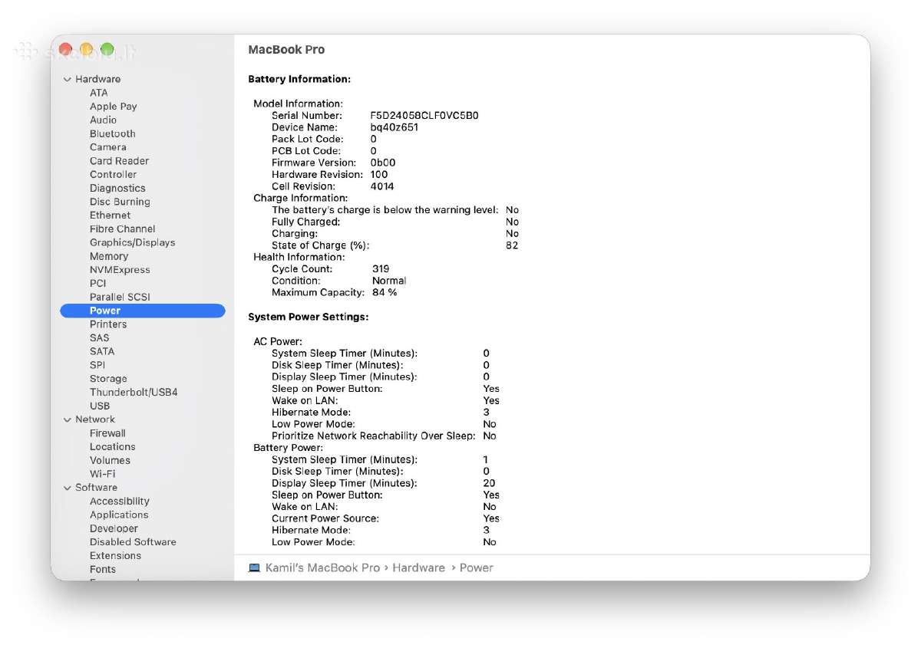Viewport: 921px width, 648px height.
Task: Open the USB hardware entry
Action: tap(100, 406)
